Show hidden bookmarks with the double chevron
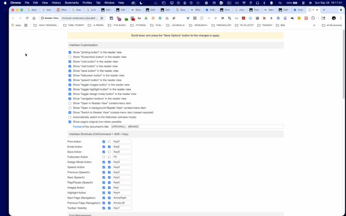Viewport: 346px width, 216px height. (x=314, y=25)
